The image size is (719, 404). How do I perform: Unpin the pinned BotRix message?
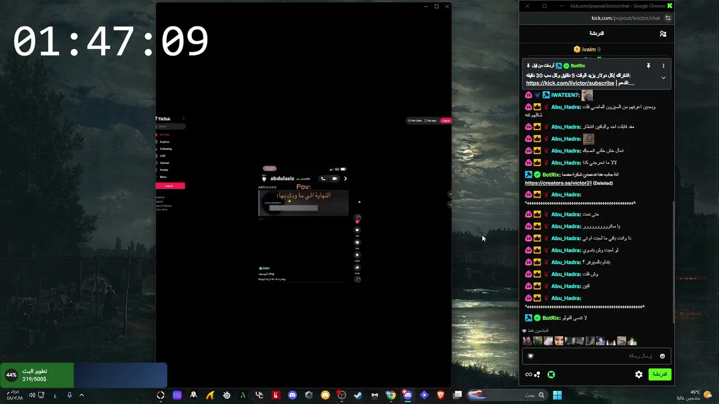[x=648, y=66]
